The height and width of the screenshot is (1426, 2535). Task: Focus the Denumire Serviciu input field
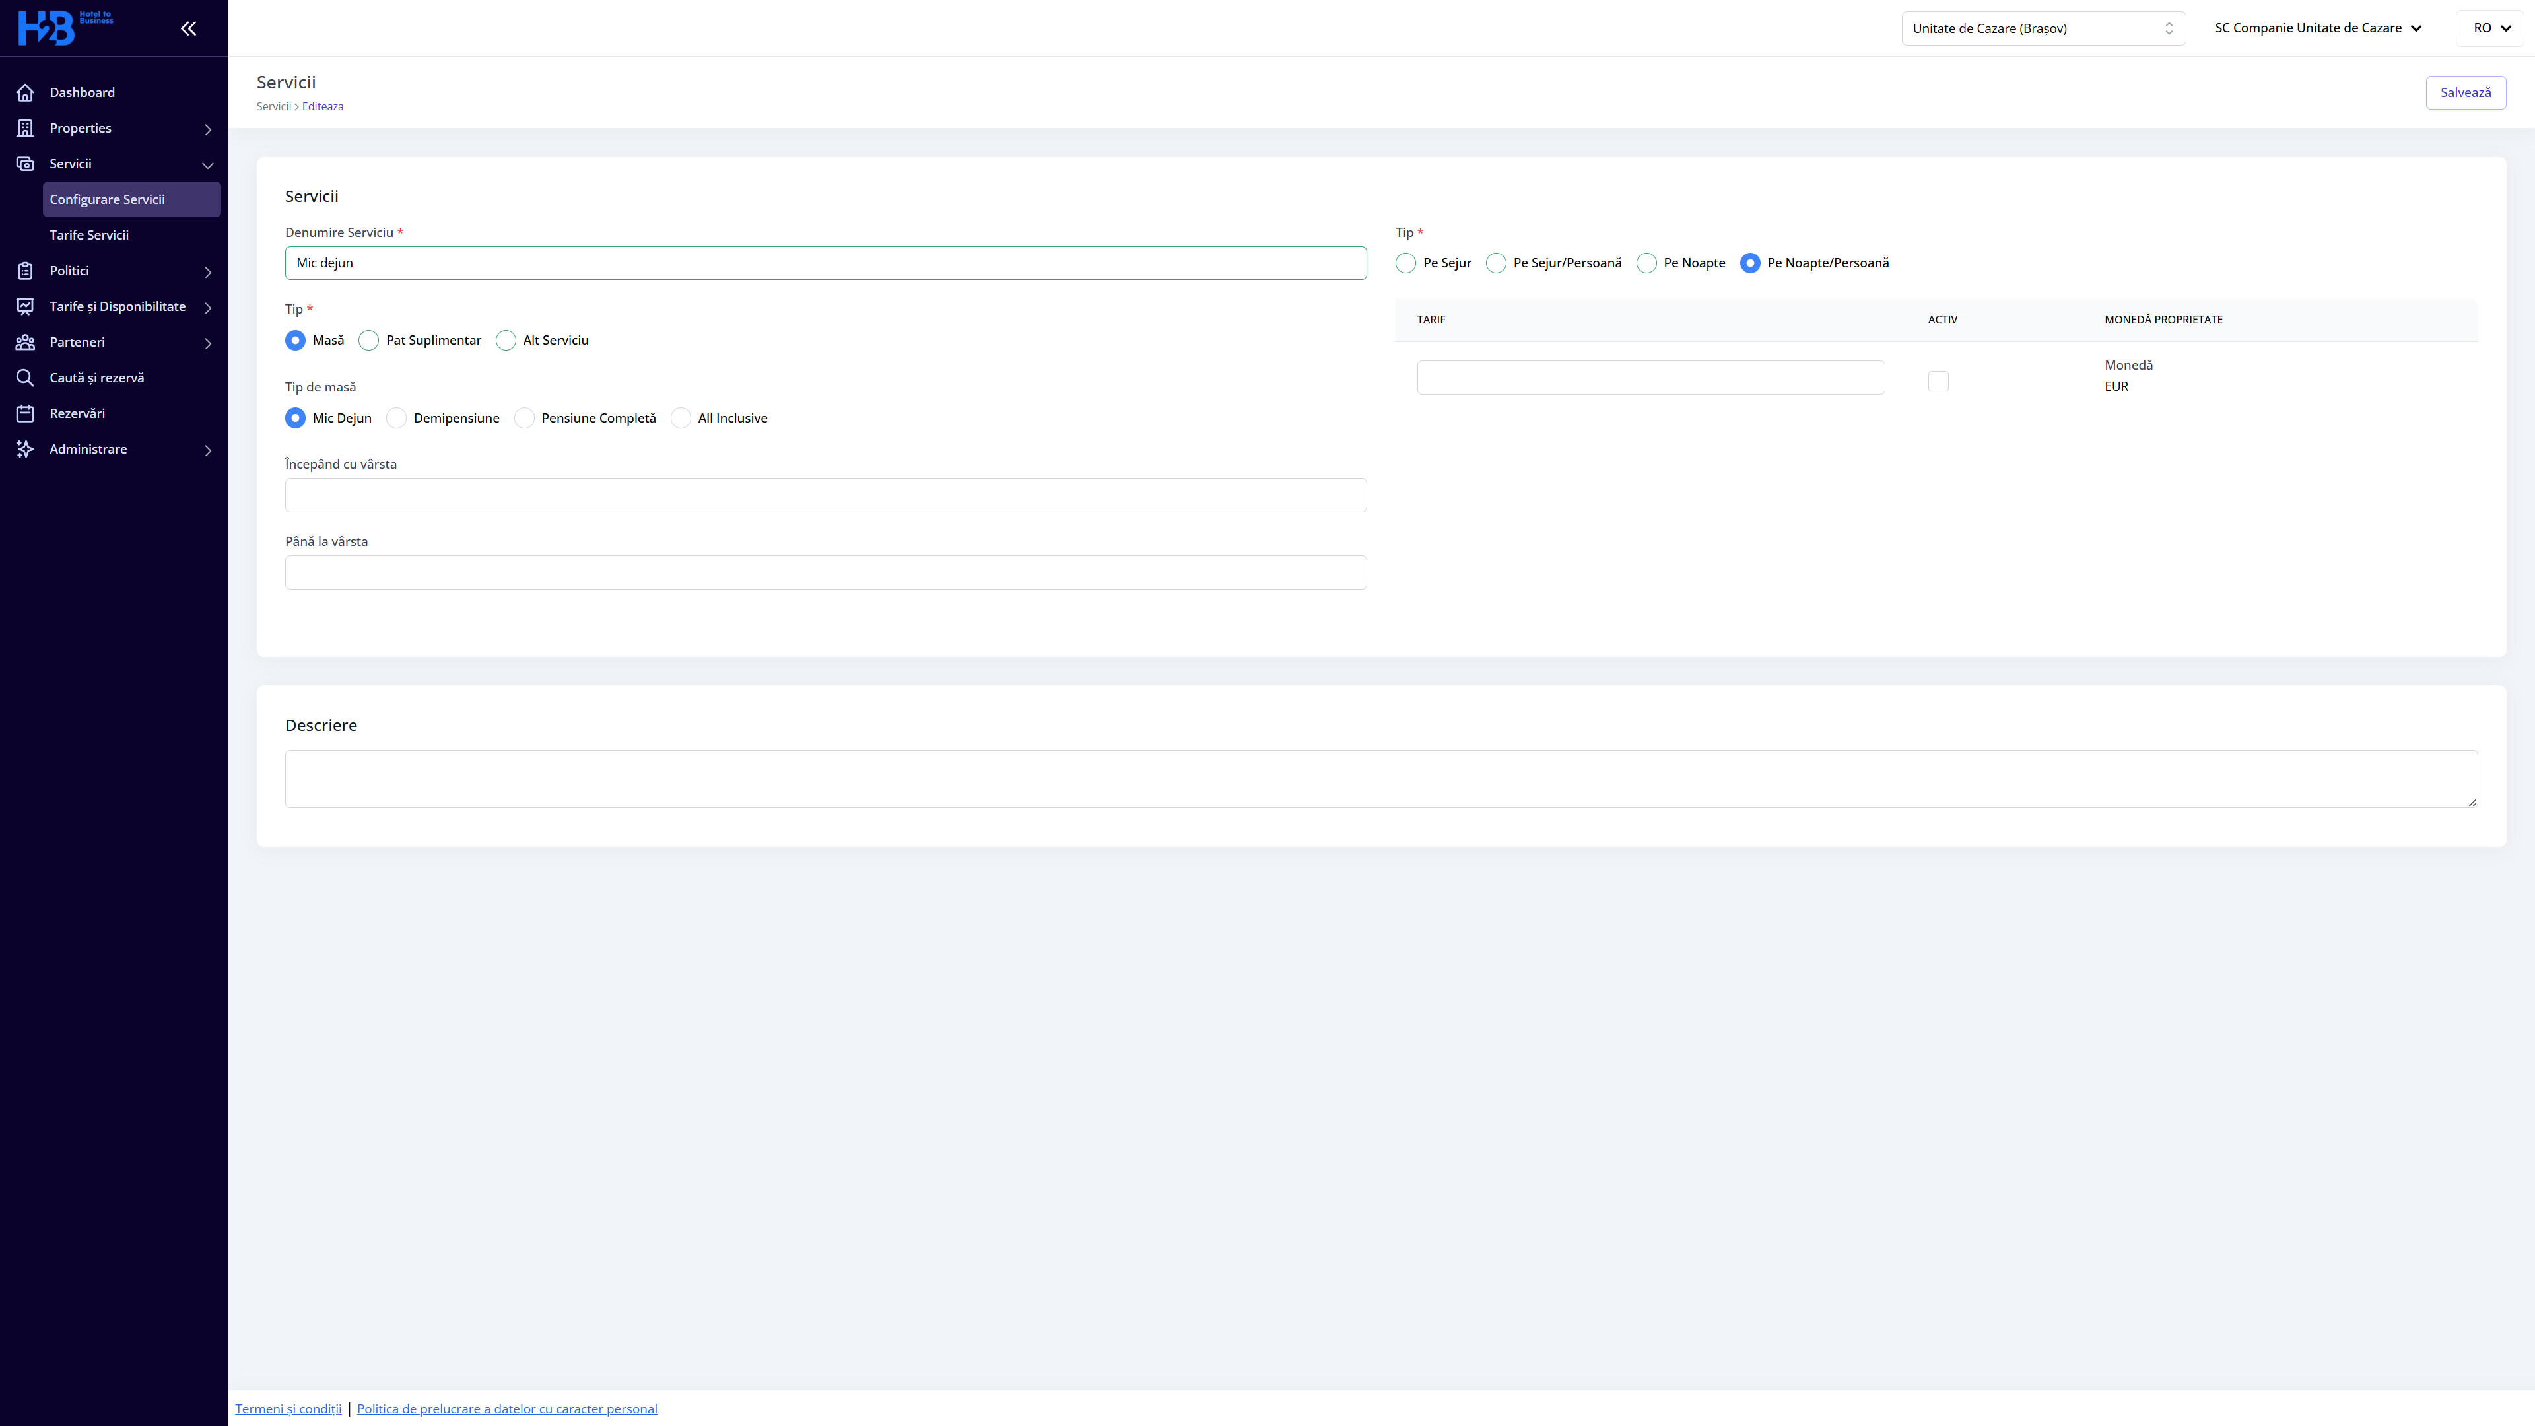[826, 263]
